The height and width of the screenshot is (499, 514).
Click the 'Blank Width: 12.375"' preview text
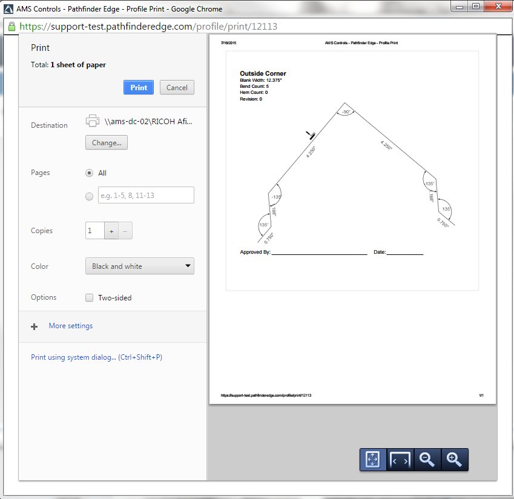point(260,81)
